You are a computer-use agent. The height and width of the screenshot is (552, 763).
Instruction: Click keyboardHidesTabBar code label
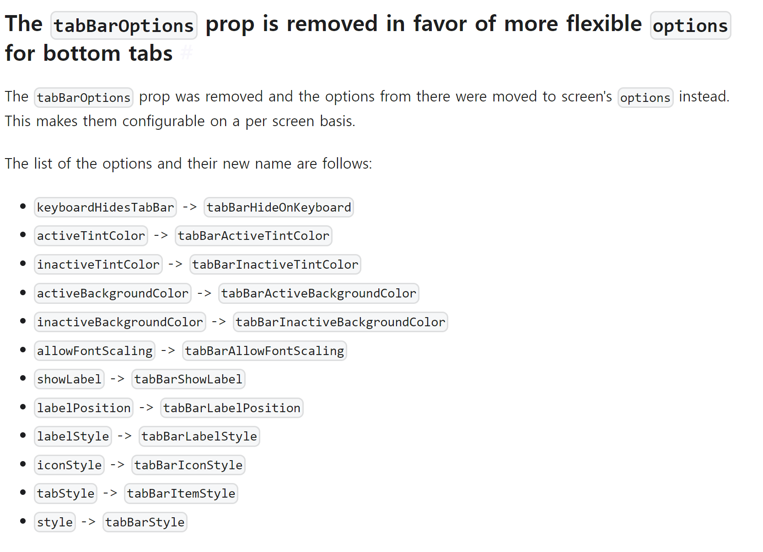click(106, 207)
